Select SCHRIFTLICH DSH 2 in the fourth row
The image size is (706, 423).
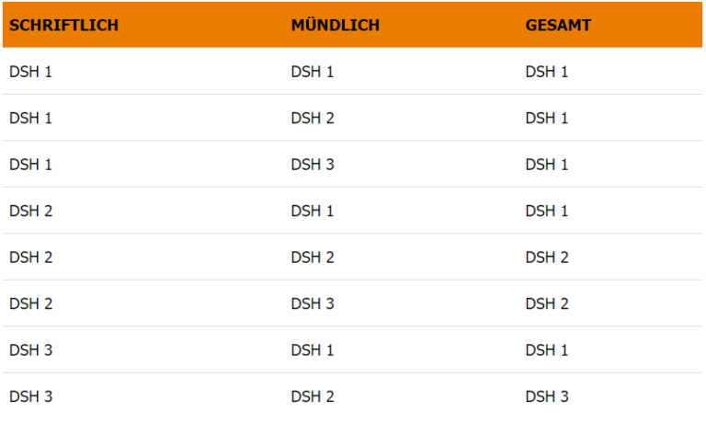30,211
